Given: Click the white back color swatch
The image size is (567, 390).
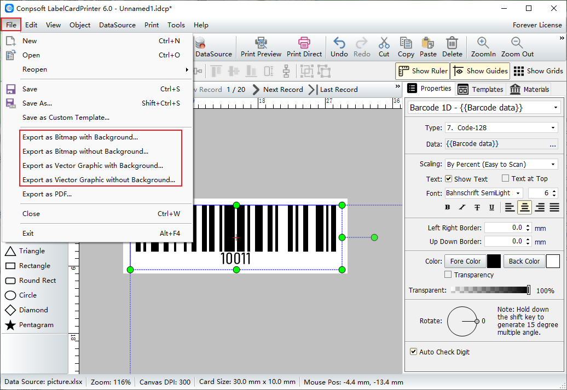Looking at the screenshot, I should pyautogui.click(x=553, y=261).
